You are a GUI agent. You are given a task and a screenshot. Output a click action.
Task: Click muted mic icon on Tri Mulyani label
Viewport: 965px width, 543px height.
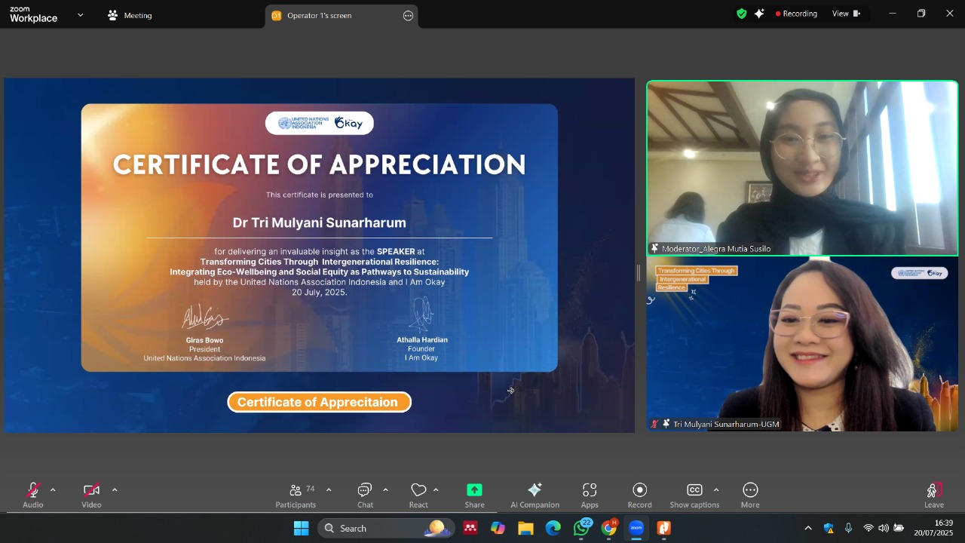pos(654,424)
